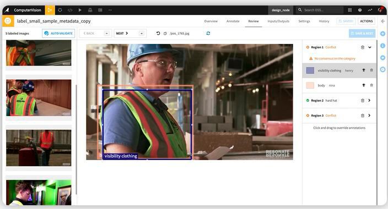Open the History tab

click(x=324, y=21)
